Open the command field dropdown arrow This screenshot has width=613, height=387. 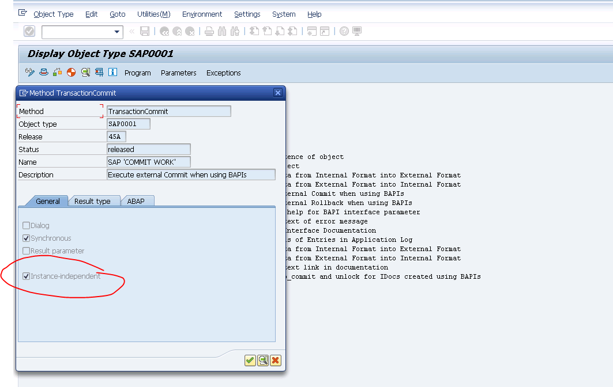click(115, 32)
